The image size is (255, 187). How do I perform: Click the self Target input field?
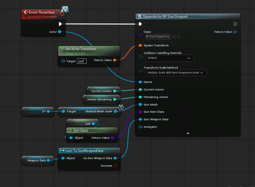pyautogui.click(x=82, y=61)
